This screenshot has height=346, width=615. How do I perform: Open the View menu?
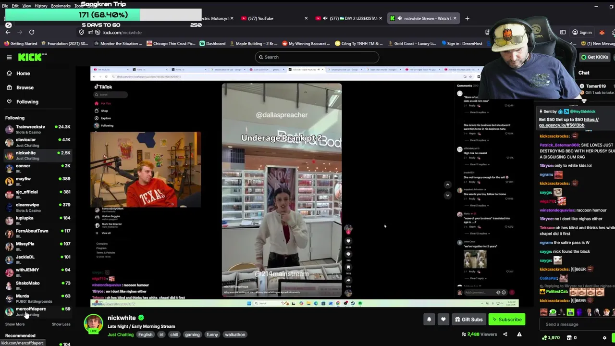click(x=26, y=6)
